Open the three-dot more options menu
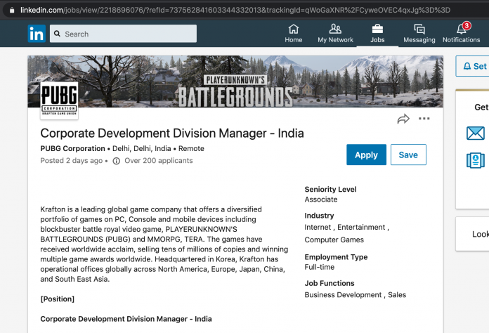 [x=424, y=119]
